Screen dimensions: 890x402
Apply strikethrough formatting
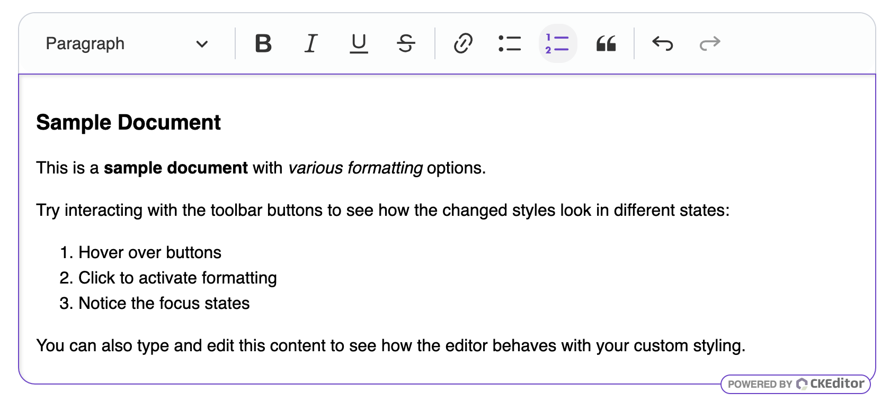click(x=405, y=43)
